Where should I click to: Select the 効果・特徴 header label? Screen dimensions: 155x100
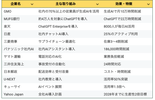[124, 4]
